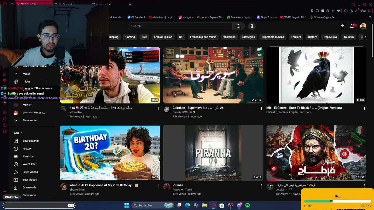The image size is (374, 210).
Task: Open Opera extensions puzzle icon
Action: point(346,11)
